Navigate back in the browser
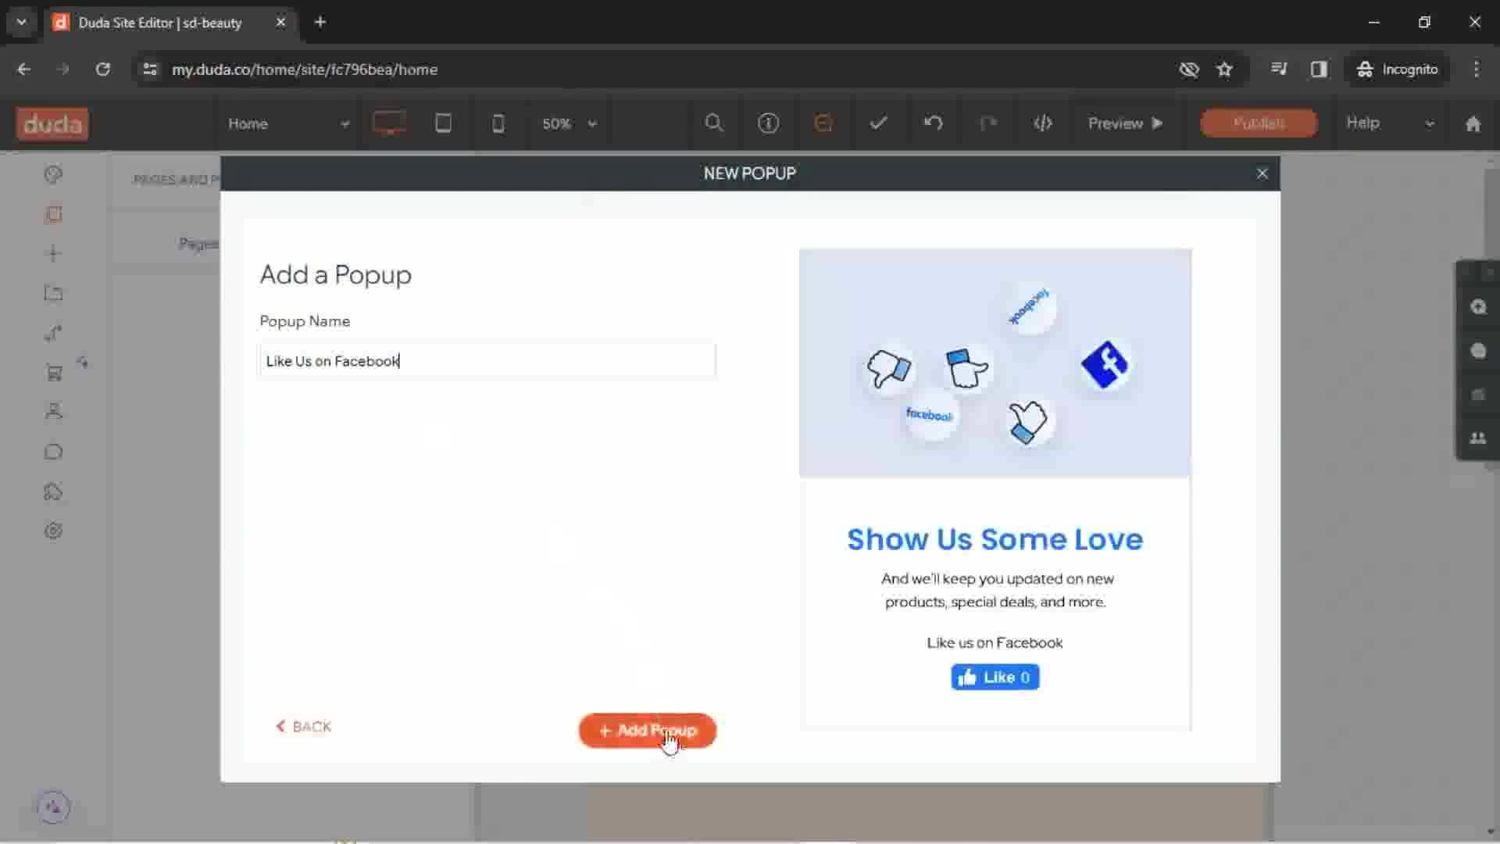1500x844 pixels. (24, 70)
